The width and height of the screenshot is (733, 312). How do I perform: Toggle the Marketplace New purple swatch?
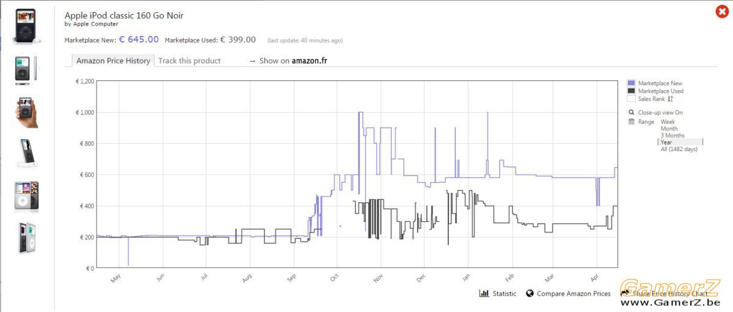point(631,83)
